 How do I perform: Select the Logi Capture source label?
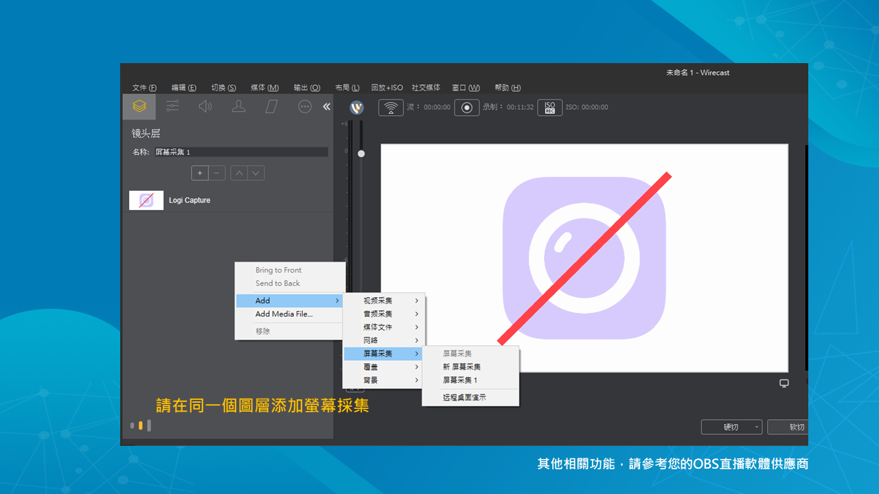(190, 200)
